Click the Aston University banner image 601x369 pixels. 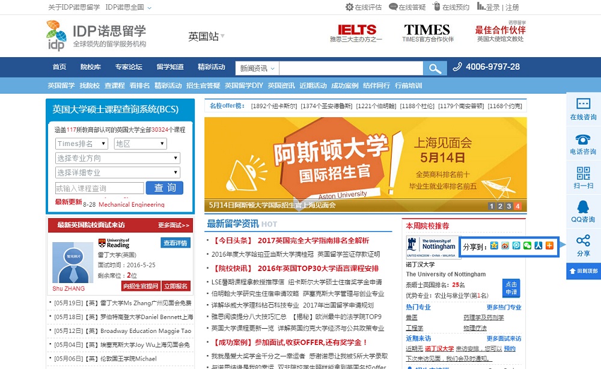click(x=365, y=165)
